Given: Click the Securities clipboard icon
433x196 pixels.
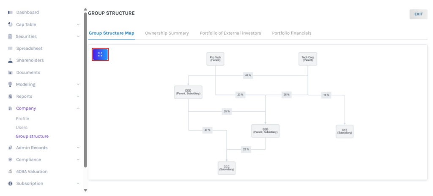Looking at the screenshot, I should (x=10, y=37).
